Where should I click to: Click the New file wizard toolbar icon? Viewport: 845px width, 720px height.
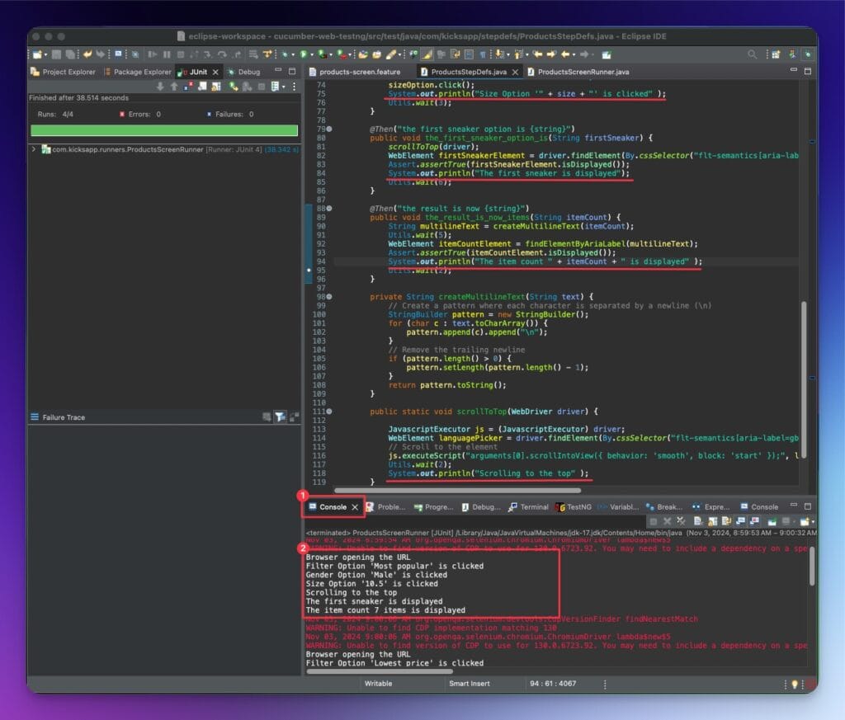[36, 54]
